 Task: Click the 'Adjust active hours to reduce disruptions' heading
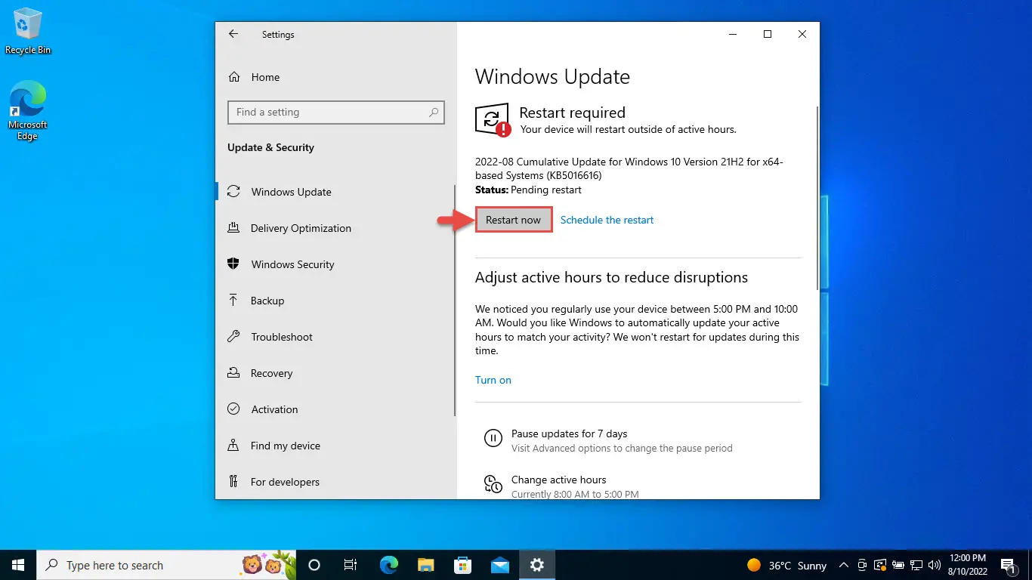611,277
